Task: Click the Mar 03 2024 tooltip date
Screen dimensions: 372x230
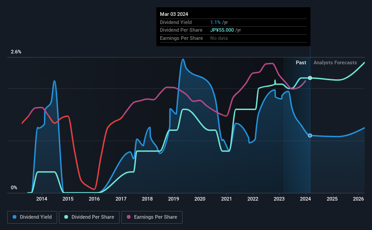Action: pyautogui.click(x=174, y=14)
